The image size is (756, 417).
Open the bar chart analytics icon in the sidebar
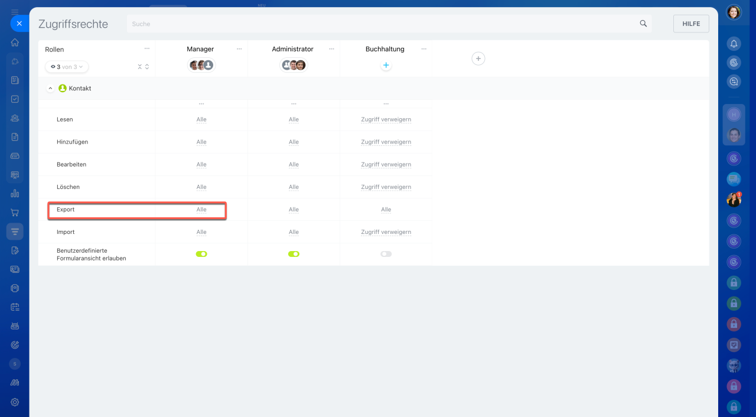point(15,193)
